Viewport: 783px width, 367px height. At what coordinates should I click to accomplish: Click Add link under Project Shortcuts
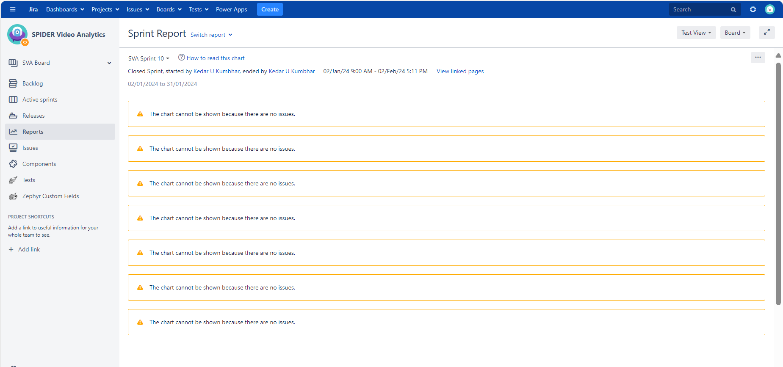pos(29,249)
